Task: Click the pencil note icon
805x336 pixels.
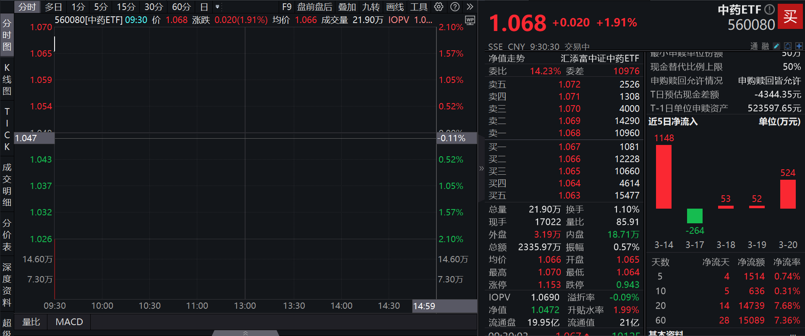Action: [x=776, y=46]
